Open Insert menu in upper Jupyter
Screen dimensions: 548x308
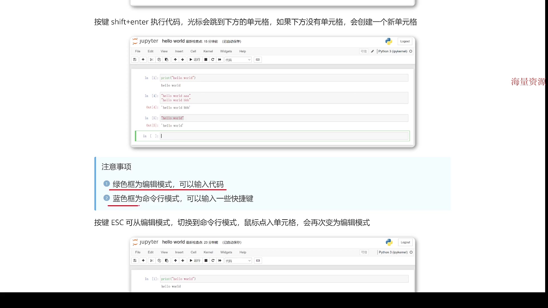[x=179, y=51]
